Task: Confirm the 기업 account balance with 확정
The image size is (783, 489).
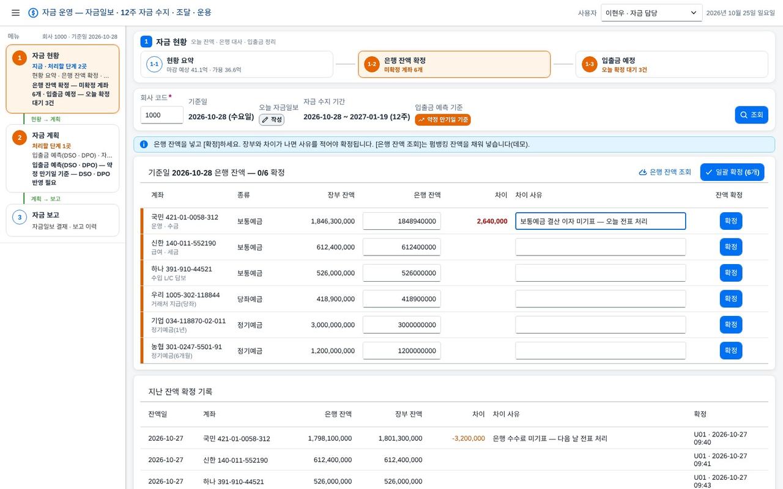Action: click(x=731, y=325)
